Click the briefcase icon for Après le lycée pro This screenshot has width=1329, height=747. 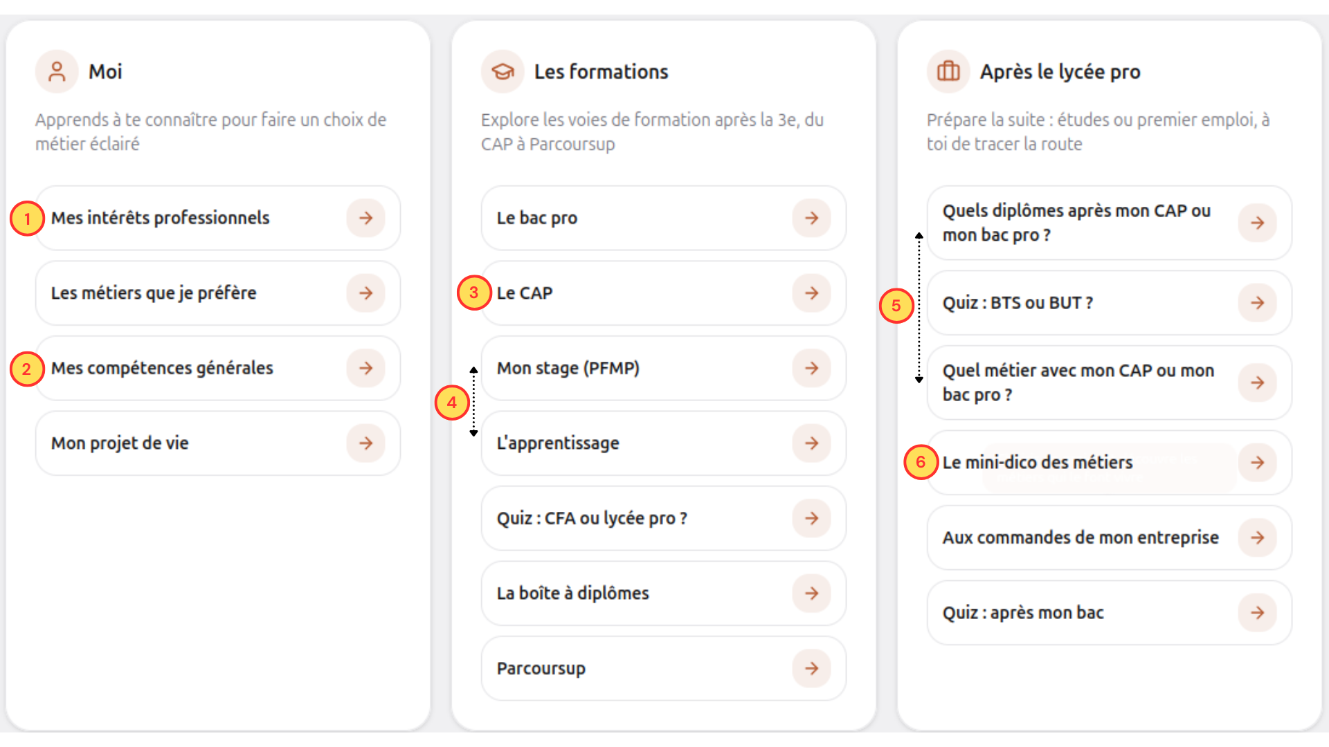[x=948, y=71]
